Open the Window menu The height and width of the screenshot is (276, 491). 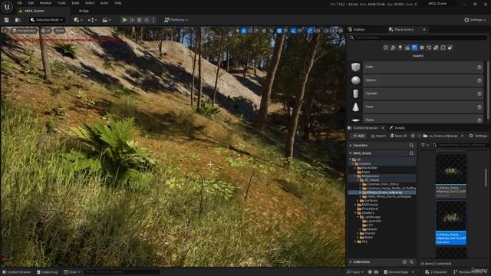45,3
